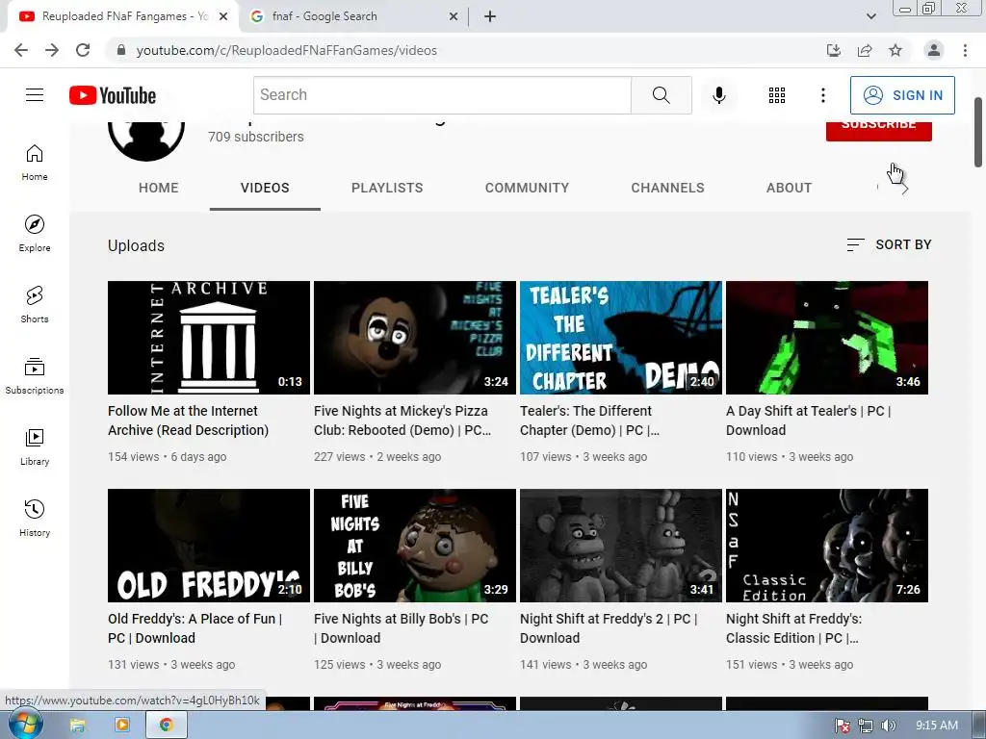Activate voice search microphone
The height and width of the screenshot is (739, 986).
pos(718,95)
